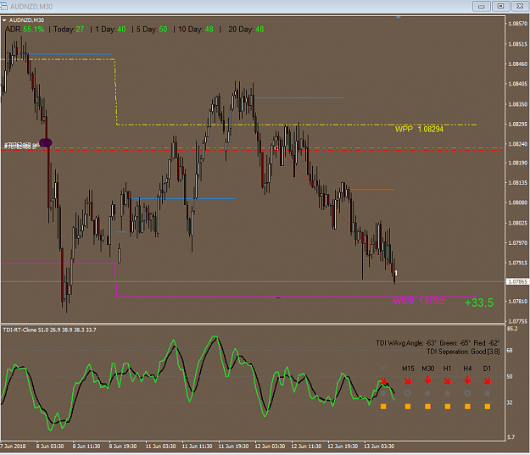Click the '5 Day: 50' range value
530x455 pixels.
click(152, 30)
